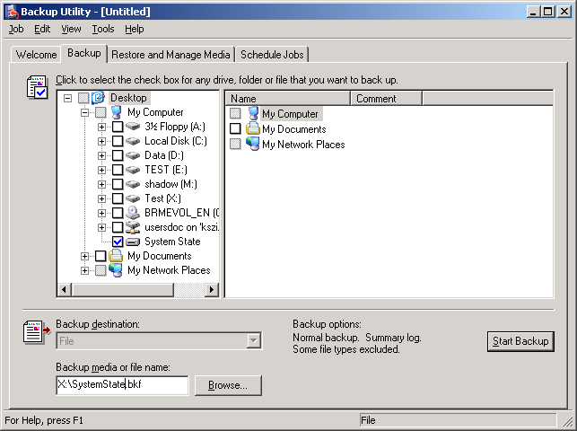This screenshot has height=431, width=577.
Task: Click the Name column header
Action: click(288, 99)
